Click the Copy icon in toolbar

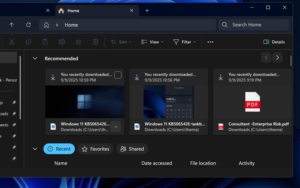[28, 42]
